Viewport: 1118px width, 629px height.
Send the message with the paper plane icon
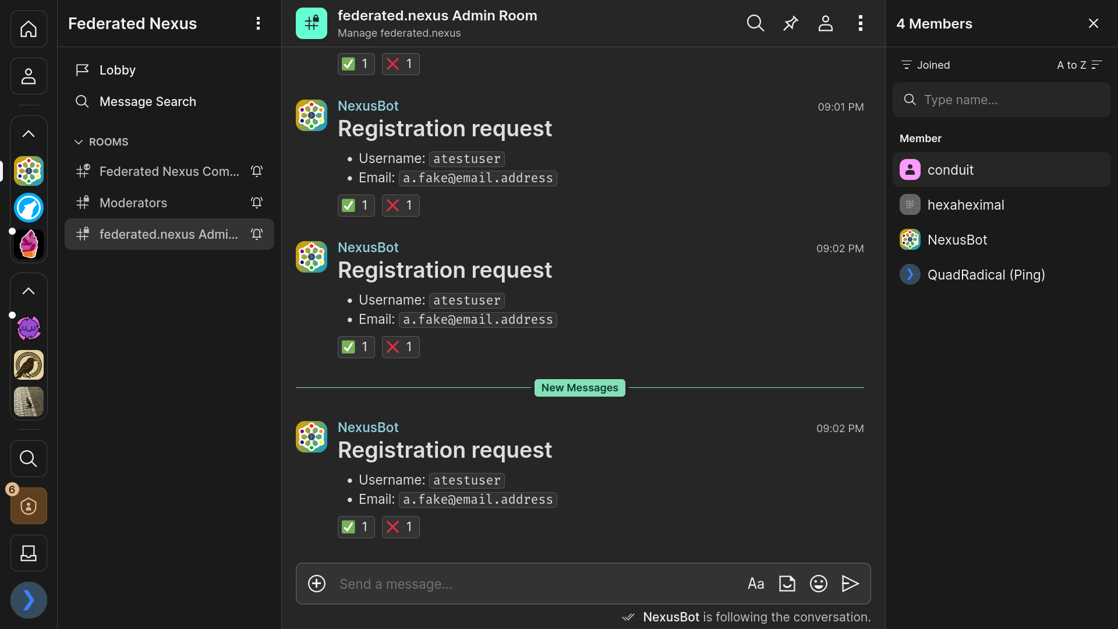[850, 584]
